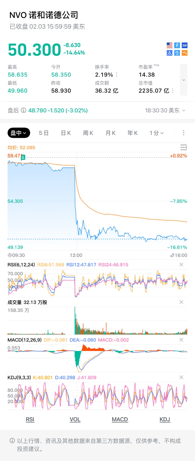Close the RSI indicator panel
195x461 pixels.
pos(181,264)
